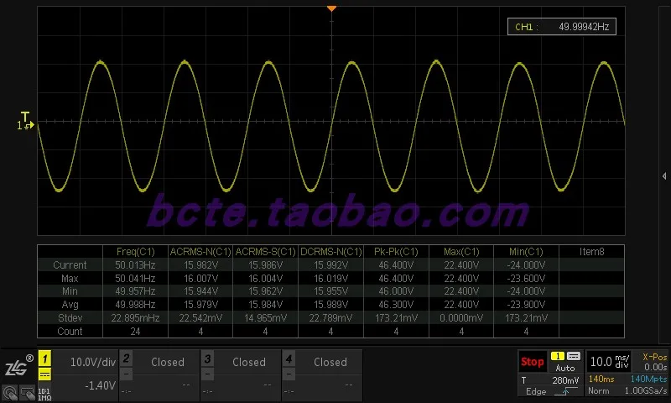Click the 1.00GSa/s sample rate readout

[646, 391]
